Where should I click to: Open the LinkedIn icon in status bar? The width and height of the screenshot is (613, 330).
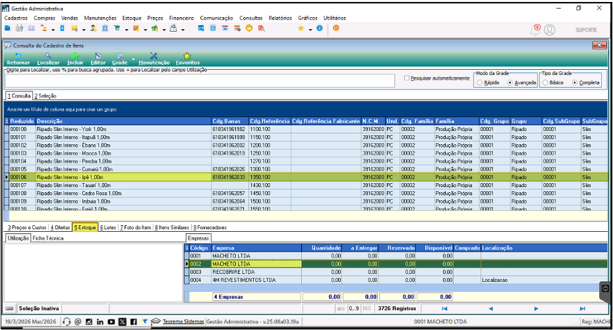[x=100, y=322]
